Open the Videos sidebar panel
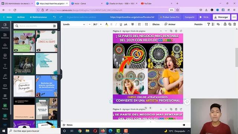This screenshot has width=238, height=134. (5, 86)
